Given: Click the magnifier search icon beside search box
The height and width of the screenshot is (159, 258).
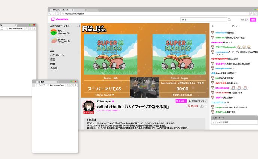Looking at the screenshot, I should 229,20.
